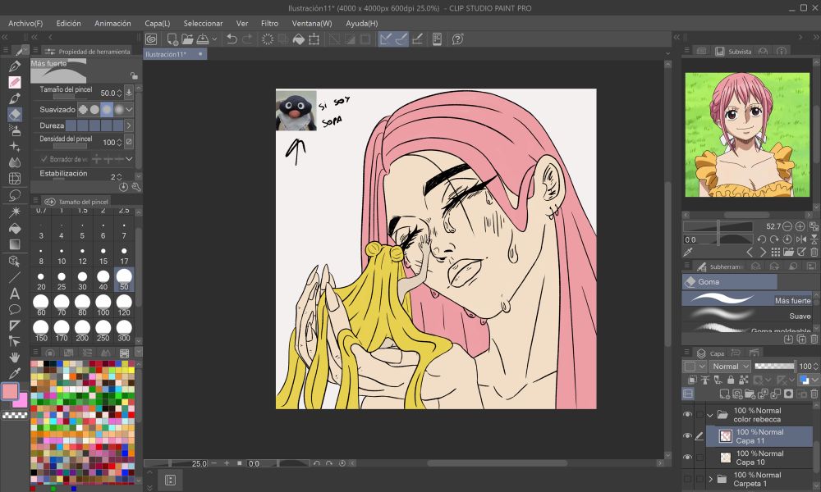The image size is (821, 492).
Task: Select the Más fuerte eraser sub tool
Action: [x=748, y=299]
